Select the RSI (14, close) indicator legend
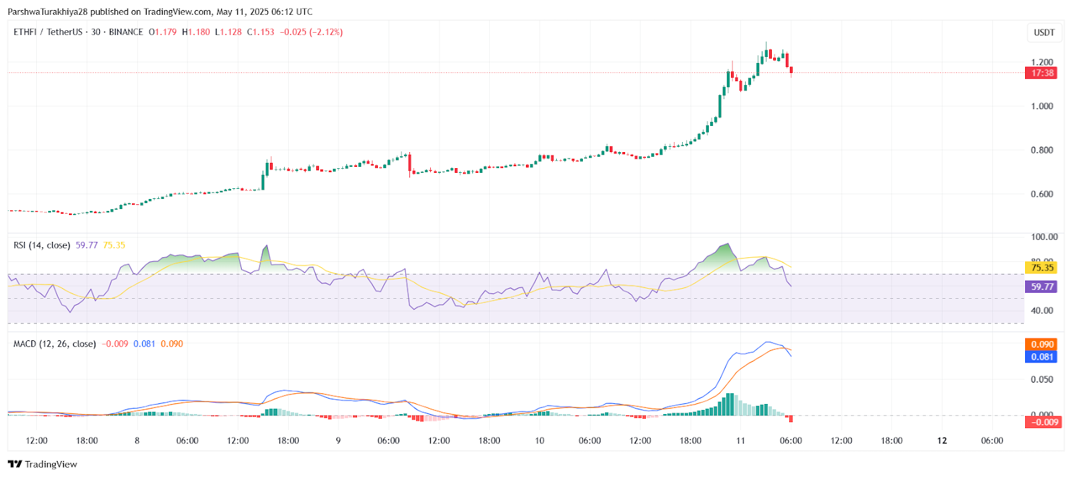The image size is (1072, 477). click(x=42, y=245)
